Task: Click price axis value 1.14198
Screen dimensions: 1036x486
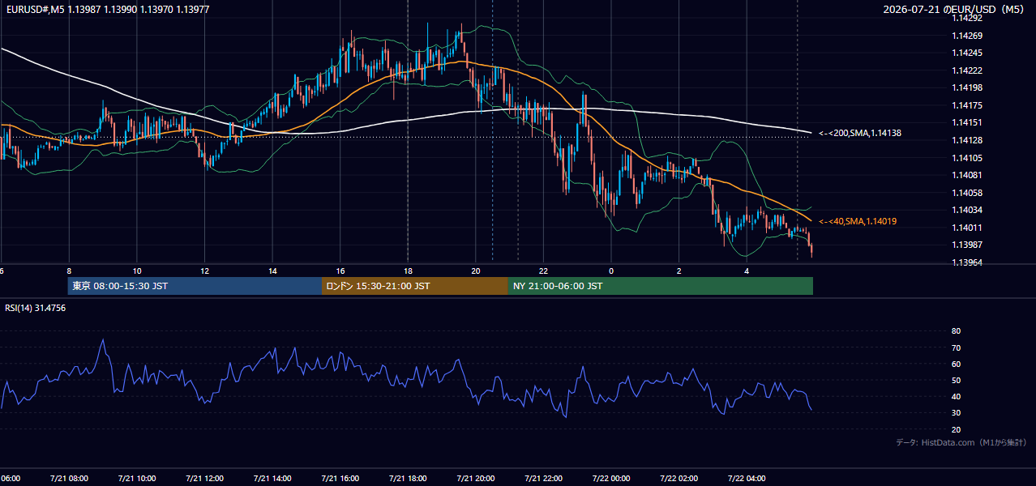Action: click(967, 87)
